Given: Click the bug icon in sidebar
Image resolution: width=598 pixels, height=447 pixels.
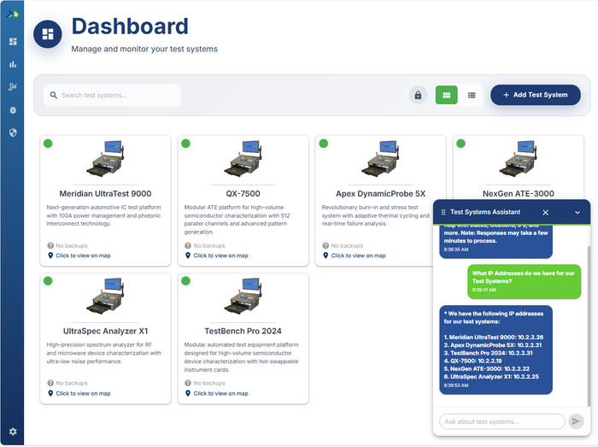Looking at the screenshot, I should point(12,110).
